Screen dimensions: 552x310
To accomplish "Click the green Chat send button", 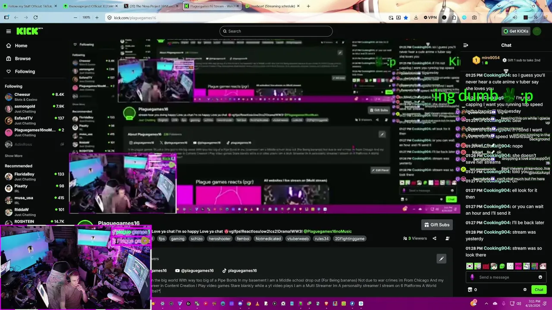I will pos(539,290).
